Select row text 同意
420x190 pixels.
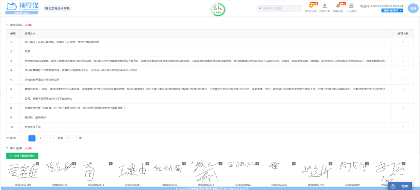click(27, 51)
